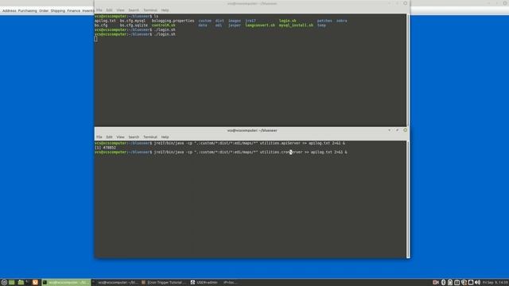Click the lower terminal vertical scrollbar
The width and height of the screenshot is (509, 286).
(x=408, y=199)
